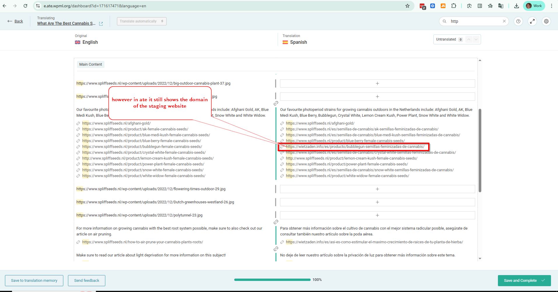Jump to next untranslated segment arrow
Viewport: 558px width, 292px height.
[476, 39]
